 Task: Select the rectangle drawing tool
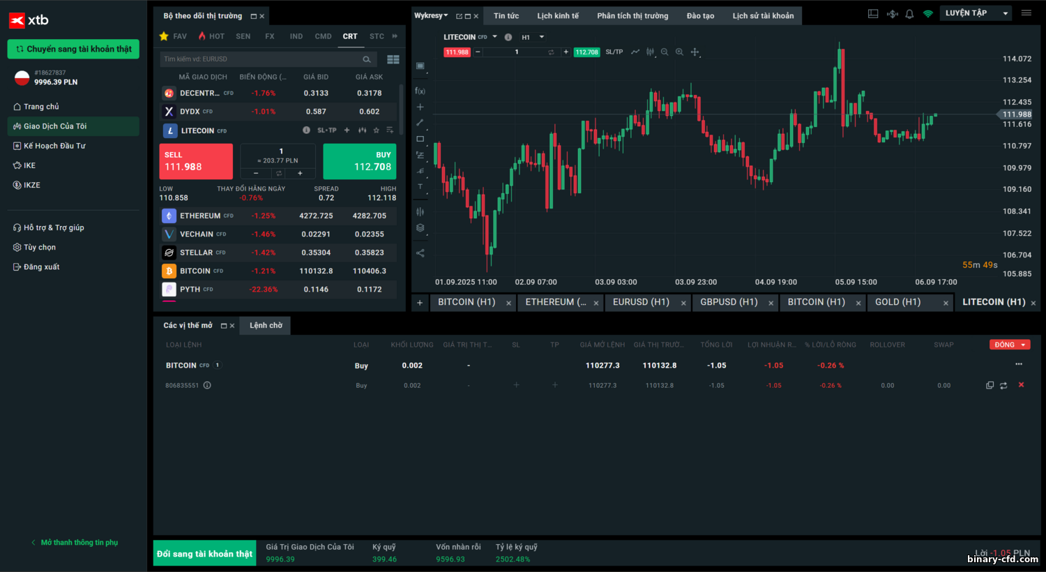[420, 139]
